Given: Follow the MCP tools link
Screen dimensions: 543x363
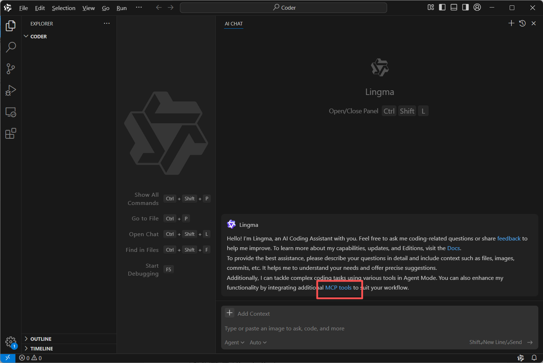Looking at the screenshot, I should click(x=338, y=288).
